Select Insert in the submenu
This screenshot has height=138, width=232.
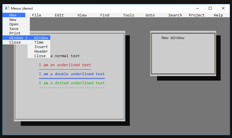tap(39, 47)
